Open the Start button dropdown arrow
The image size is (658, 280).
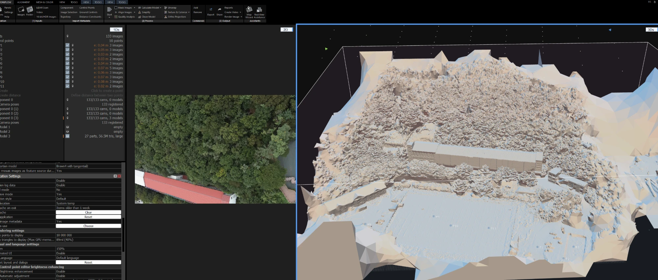[x=110, y=17]
